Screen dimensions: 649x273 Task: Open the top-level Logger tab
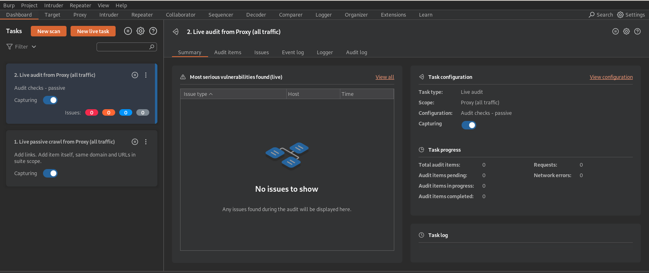[324, 15]
